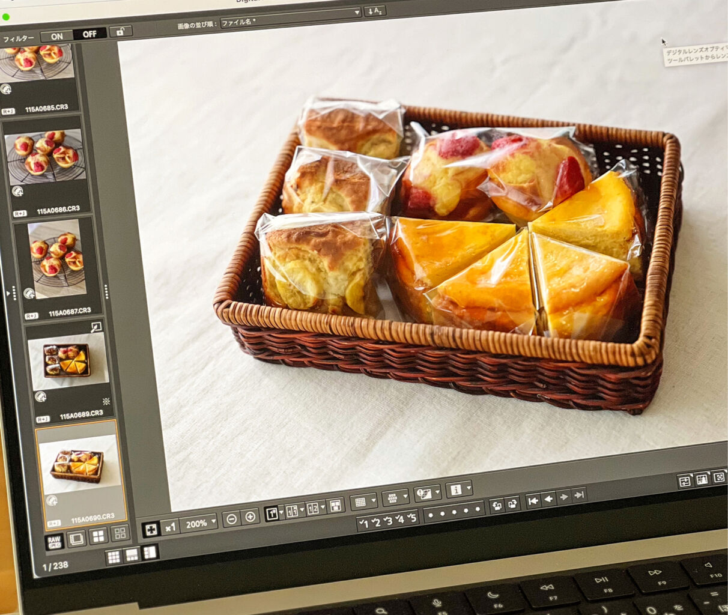Go to next image
The height and width of the screenshot is (615, 728).
(x=563, y=497)
